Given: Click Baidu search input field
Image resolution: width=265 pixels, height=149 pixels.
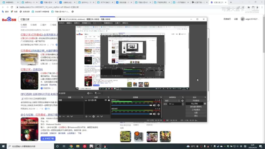Looking at the screenshot, I should (x=38, y=20).
